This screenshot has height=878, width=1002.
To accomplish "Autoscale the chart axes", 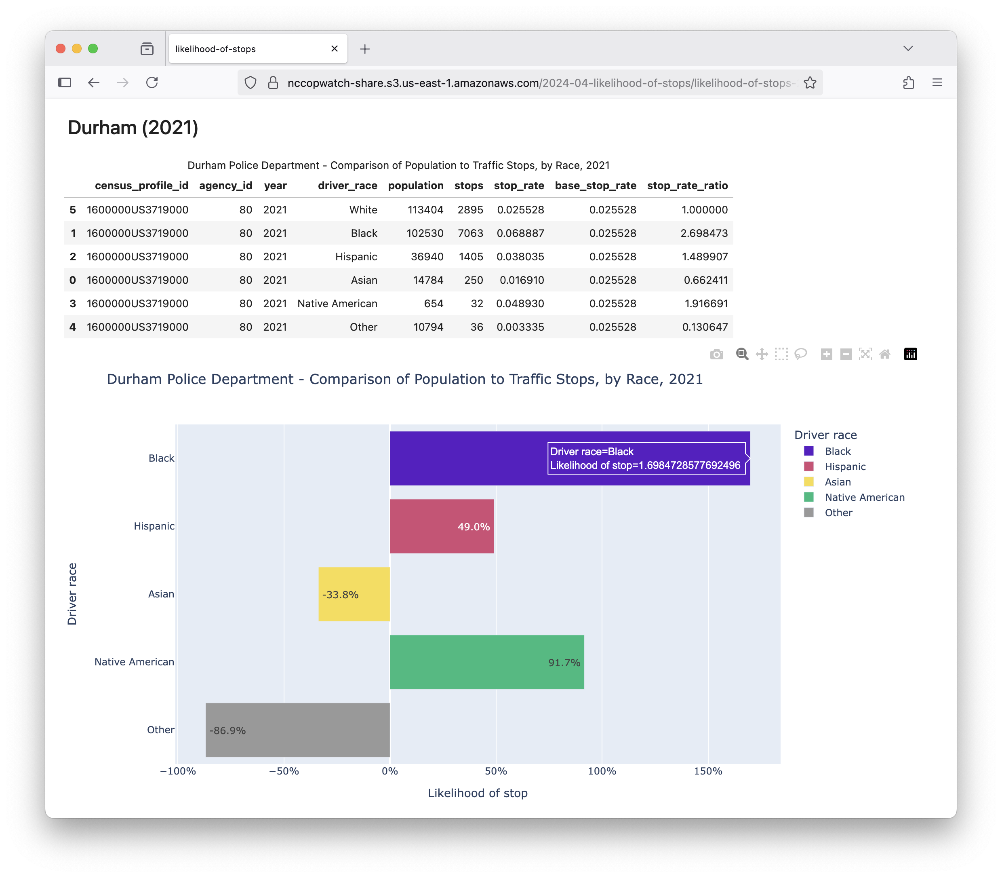I will (x=865, y=354).
